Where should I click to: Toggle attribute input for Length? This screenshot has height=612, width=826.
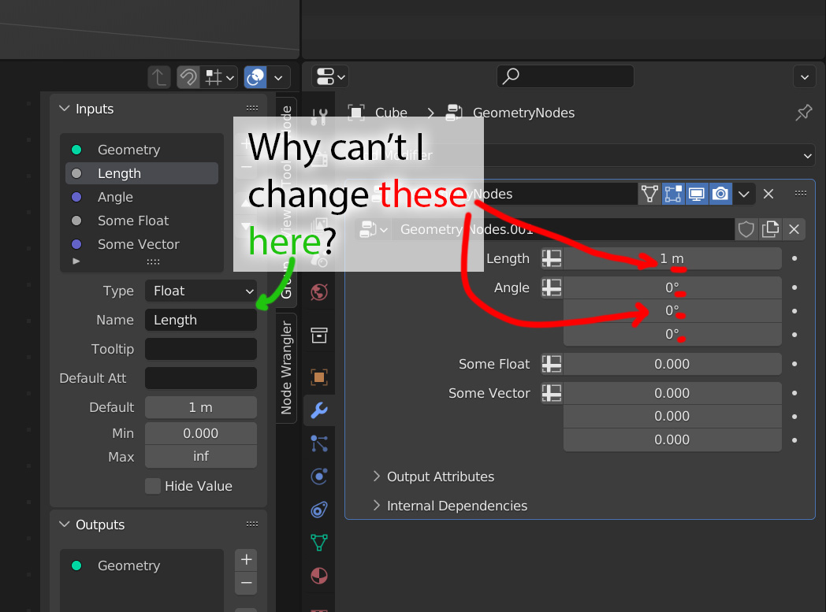552,259
